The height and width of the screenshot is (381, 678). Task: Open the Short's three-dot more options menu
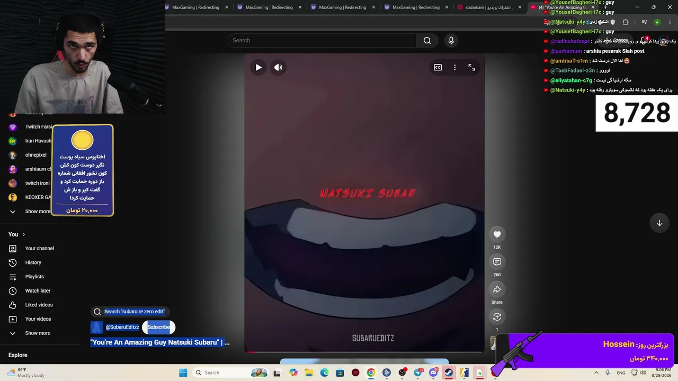point(454,67)
